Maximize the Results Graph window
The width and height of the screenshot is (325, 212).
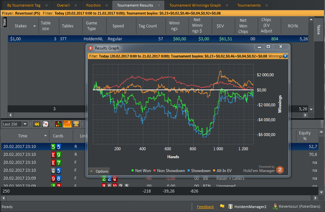(268, 46)
